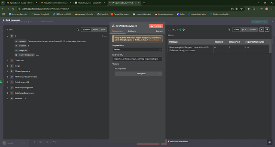The height and width of the screenshot is (147, 275).
Task: Expand the Code2check node
Action: pyautogui.click(x=8, y=60)
